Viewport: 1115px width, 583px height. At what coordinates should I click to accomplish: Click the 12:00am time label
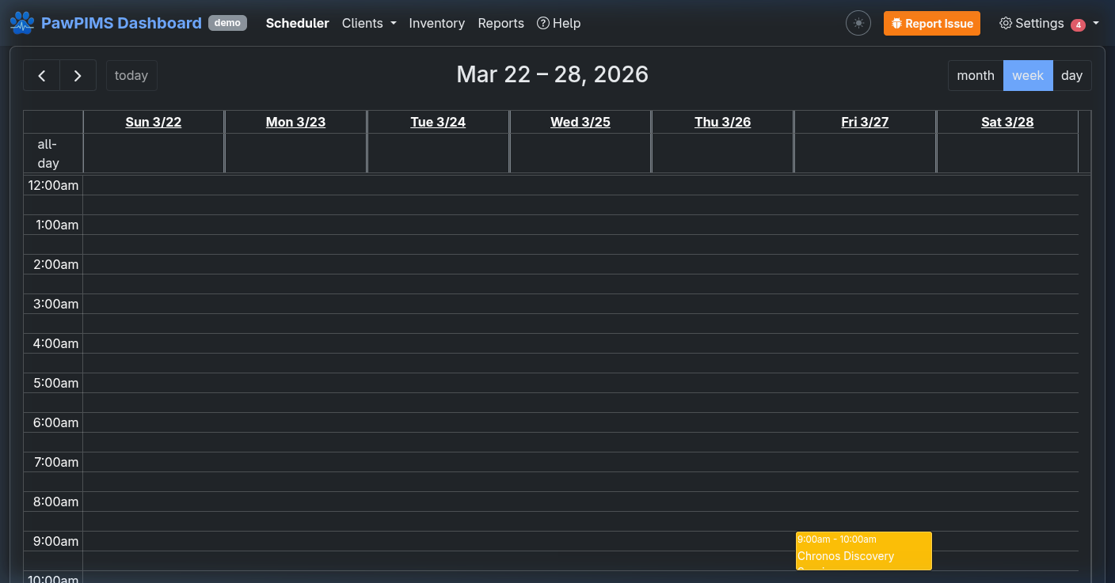(x=53, y=185)
